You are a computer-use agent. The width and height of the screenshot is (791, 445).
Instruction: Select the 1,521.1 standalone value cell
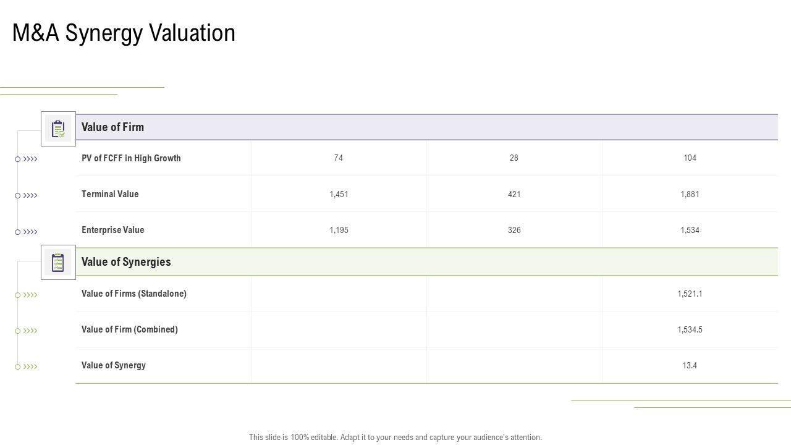pyautogui.click(x=690, y=294)
